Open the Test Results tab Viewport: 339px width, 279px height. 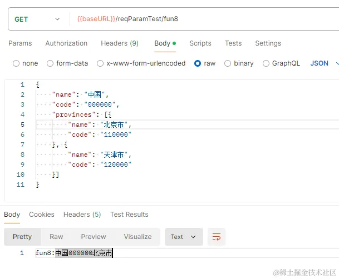click(x=129, y=215)
